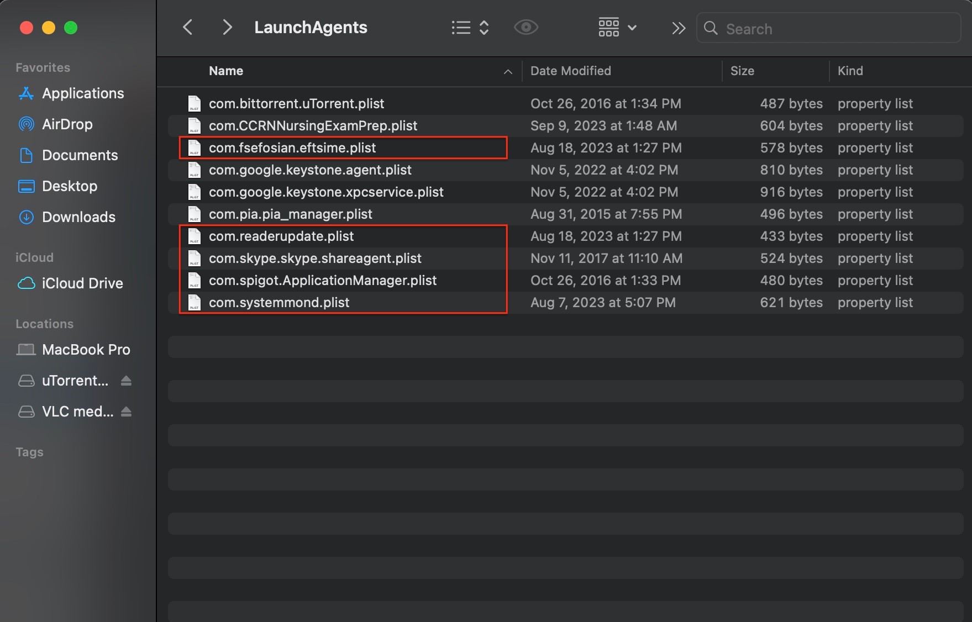Viewport: 972px width, 622px height.
Task: Click the file icon of com.readerupdate.plist
Action: click(x=194, y=236)
